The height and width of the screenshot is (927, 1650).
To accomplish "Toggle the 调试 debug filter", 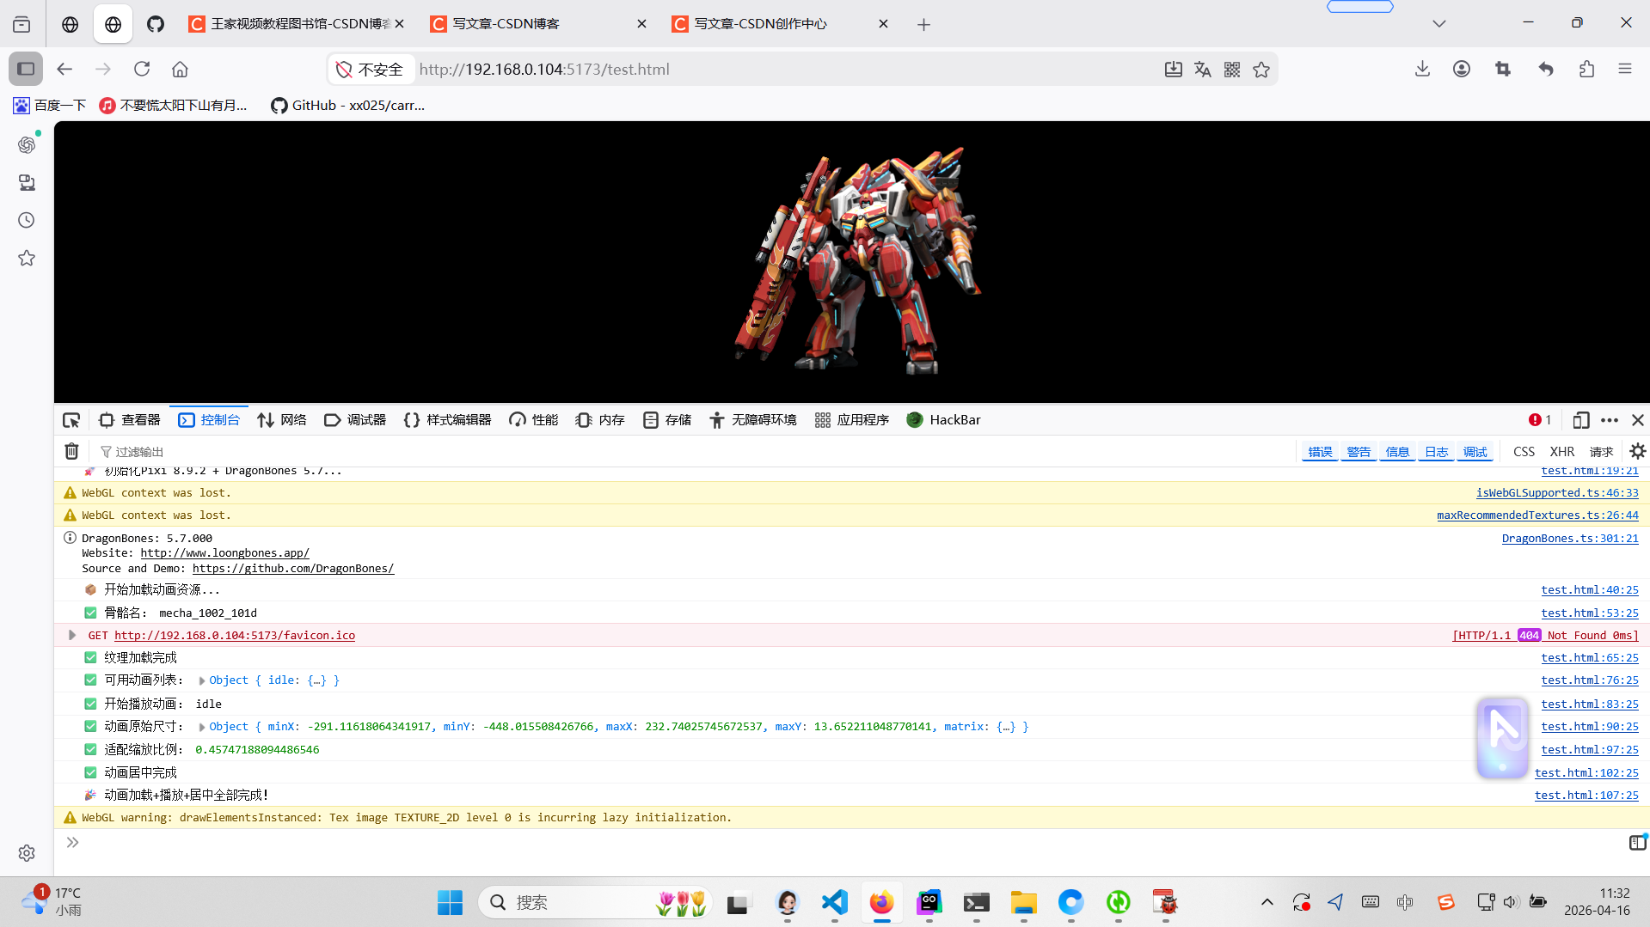I will pos(1475,452).
